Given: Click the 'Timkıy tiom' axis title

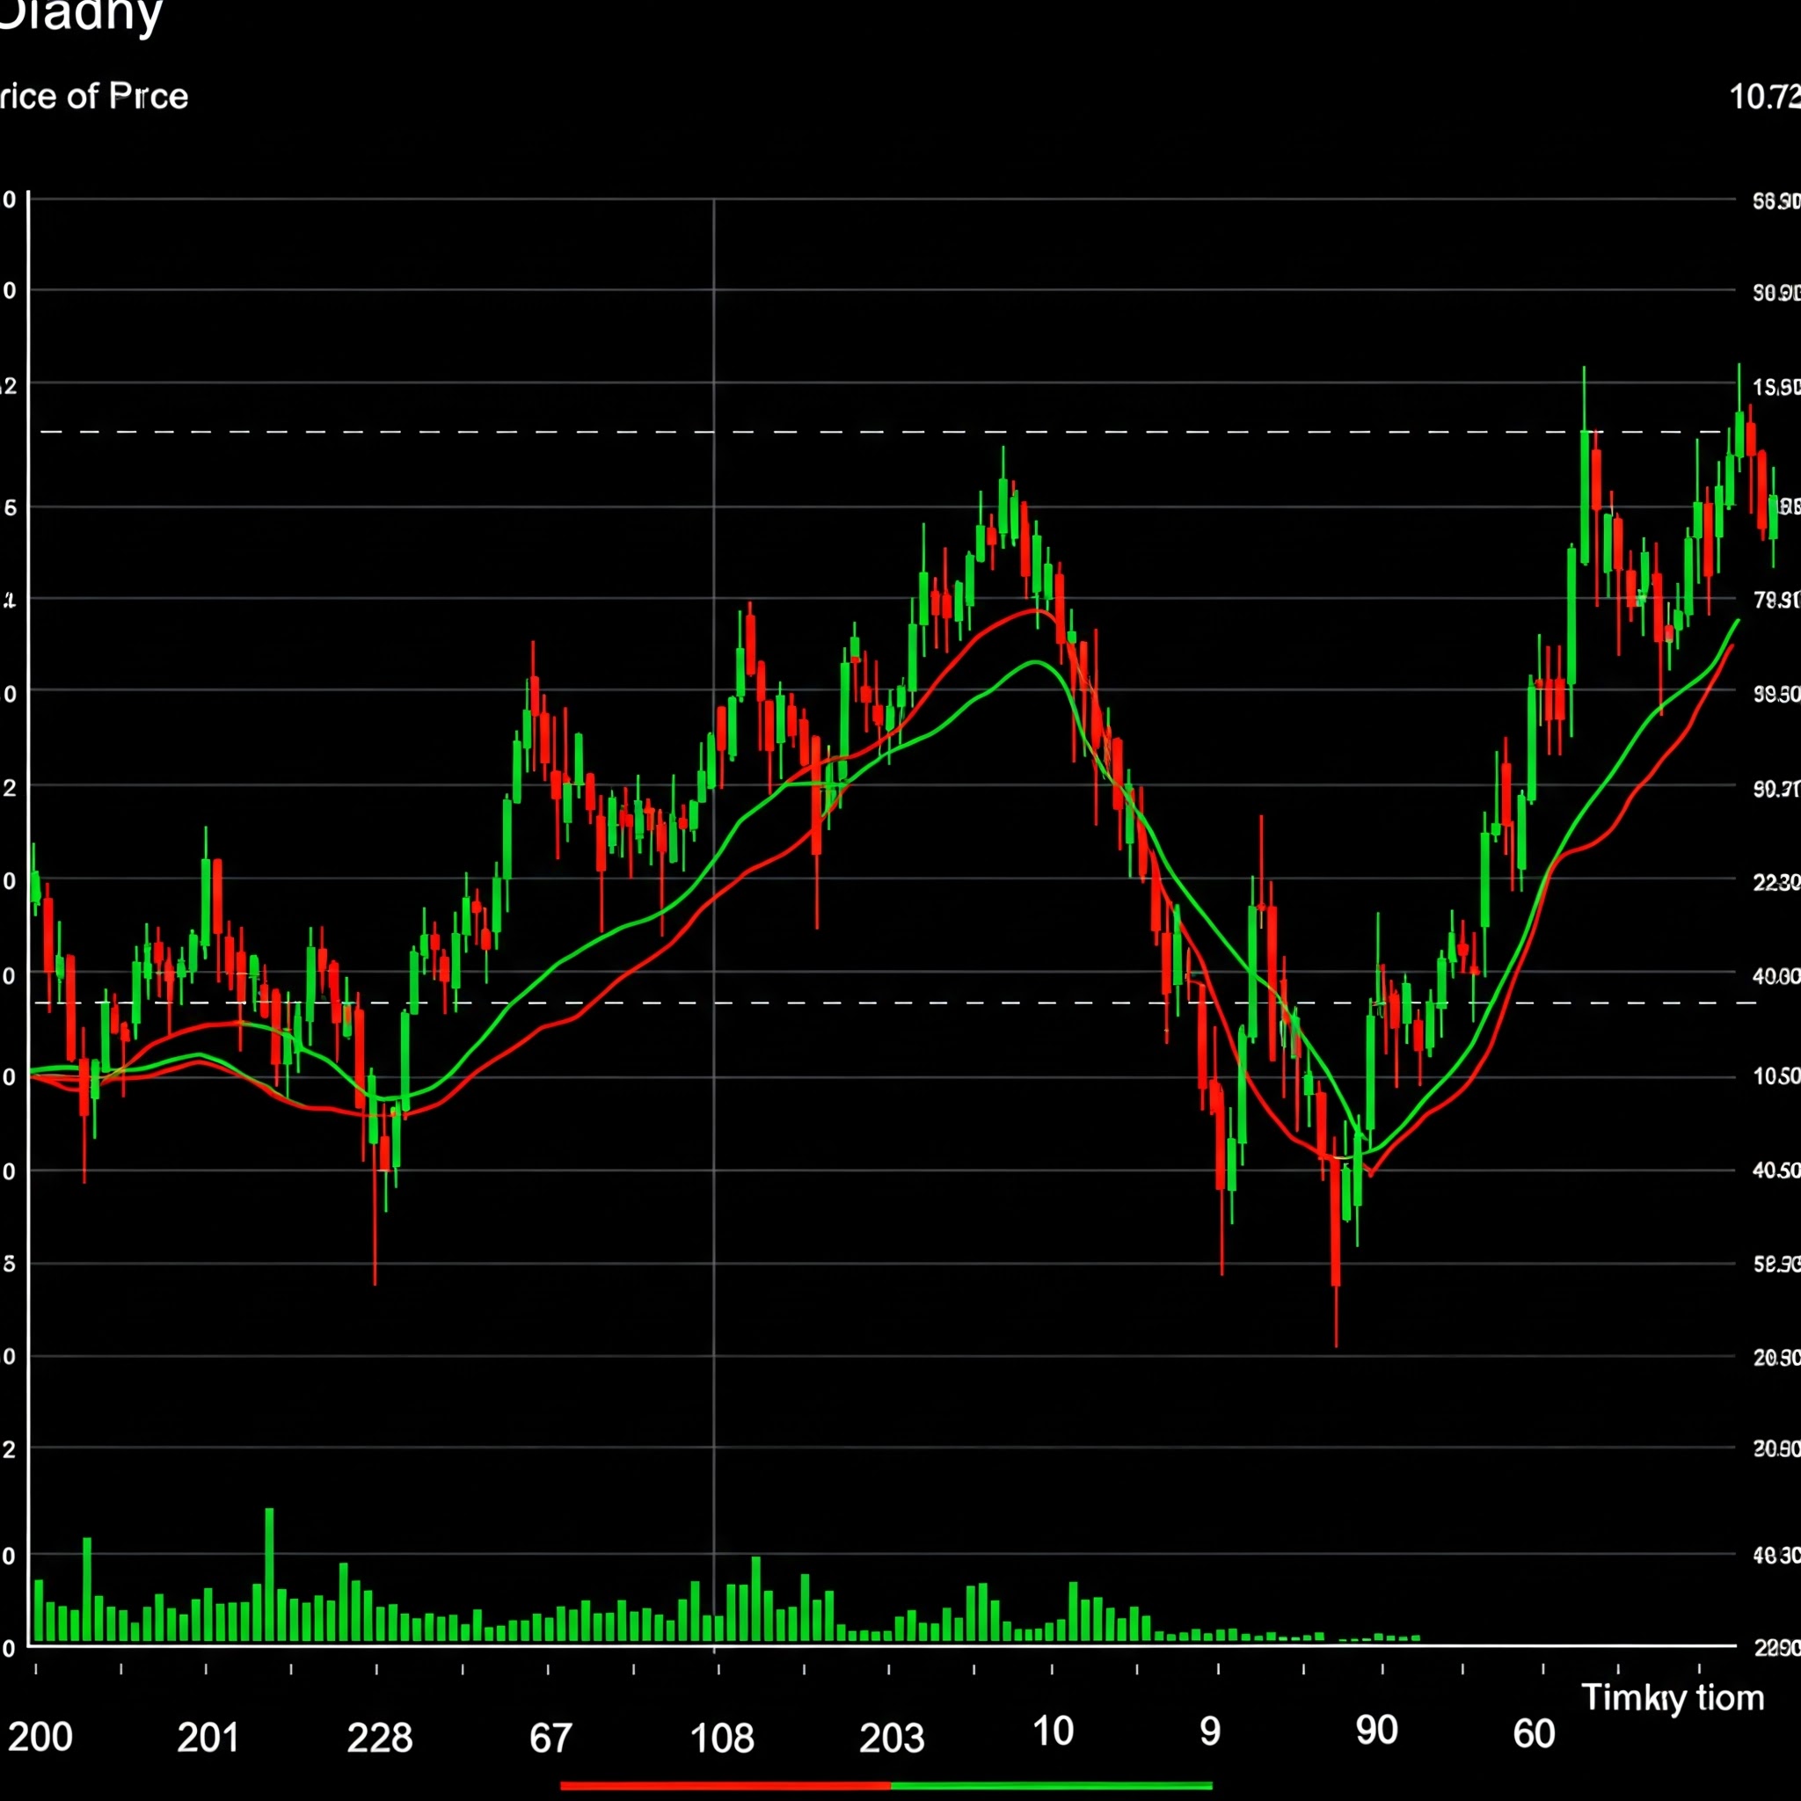Looking at the screenshot, I should (x=1673, y=1696).
